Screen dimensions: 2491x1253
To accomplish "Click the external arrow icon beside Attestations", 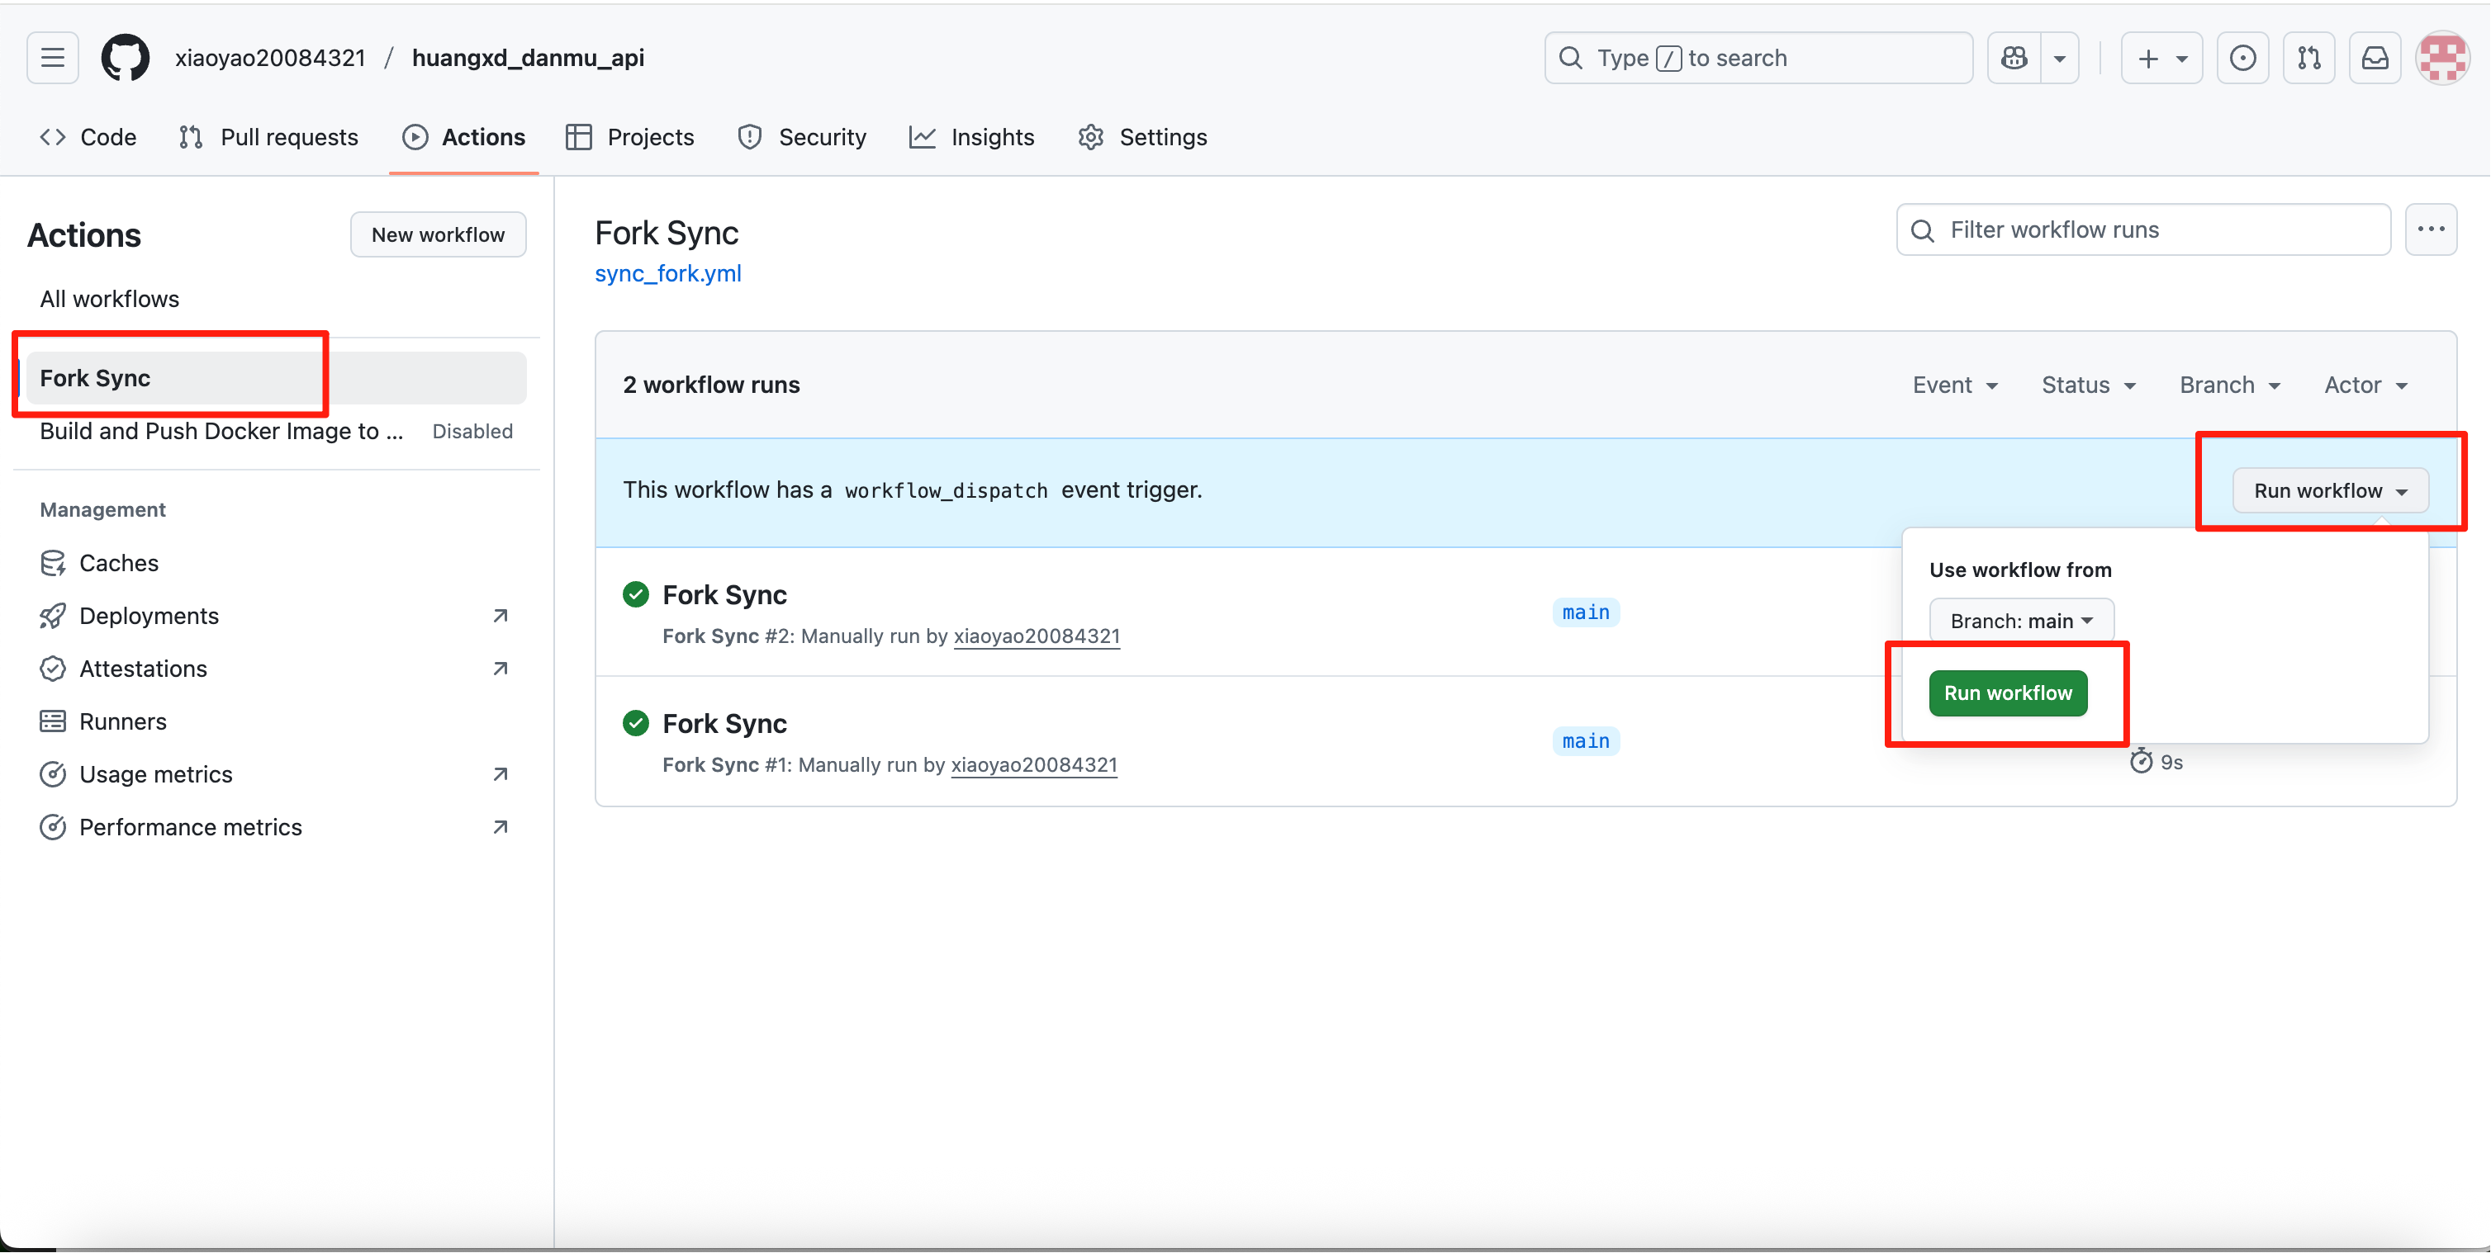I will tap(500, 669).
